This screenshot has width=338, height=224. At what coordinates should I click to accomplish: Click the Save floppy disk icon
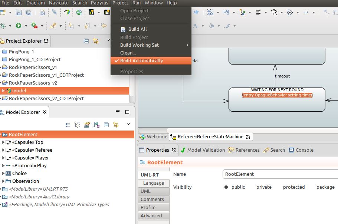(19, 12)
